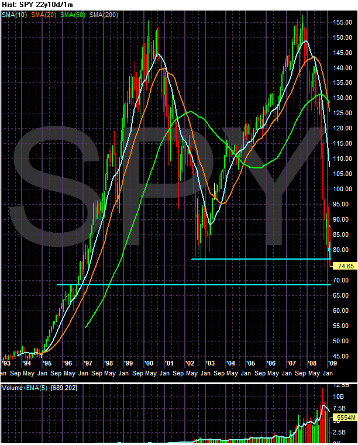Click the '96 year label on time axis

pyautogui.click(x=68, y=363)
